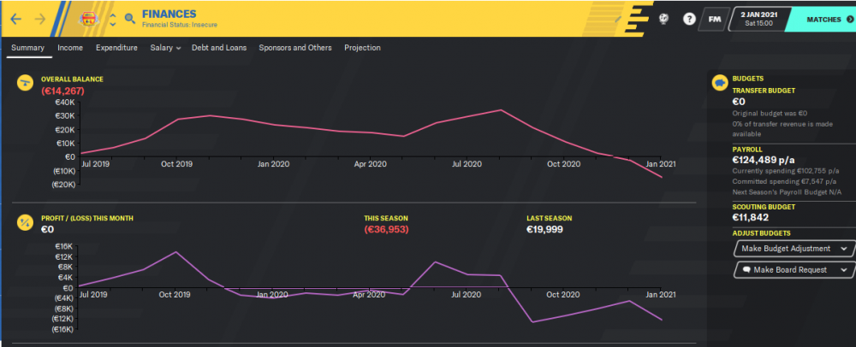The height and width of the screenshot is (347, 856).
Task: Select the Sponsors and Others tab
Action: 294,48
